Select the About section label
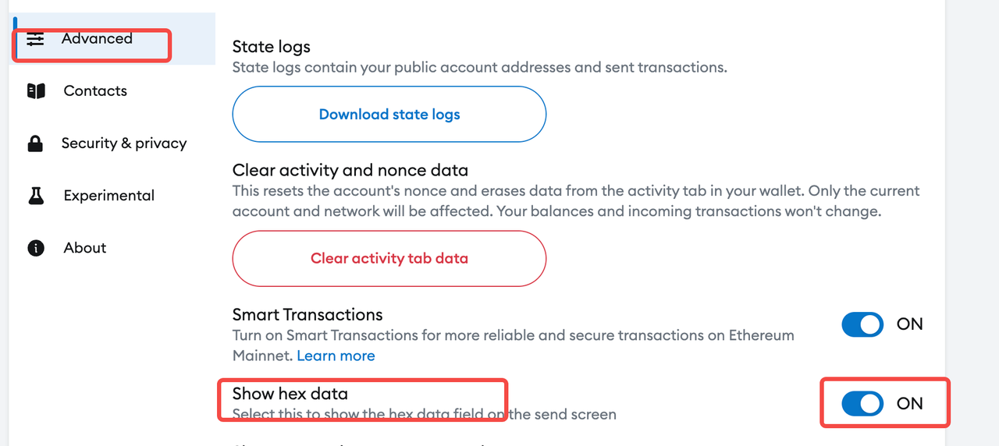Viewport: 999px width, 446px height. point(85,248)
